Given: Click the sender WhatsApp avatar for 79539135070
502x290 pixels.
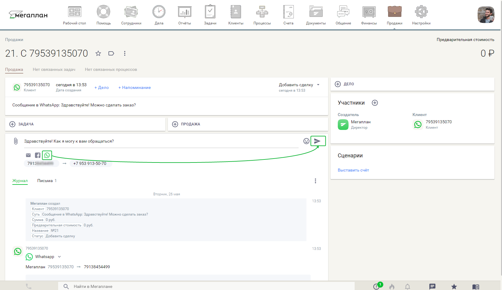Looking at the screenshot, I should click(18, 251).
